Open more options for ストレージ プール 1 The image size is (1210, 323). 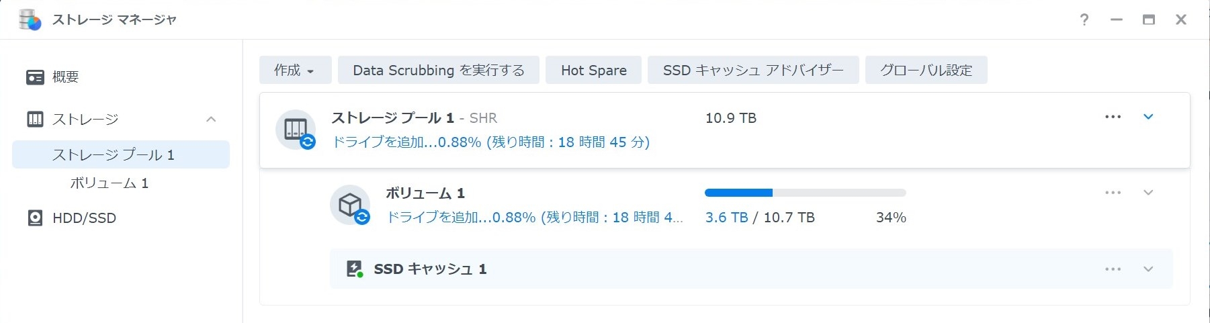[1113, 117]
